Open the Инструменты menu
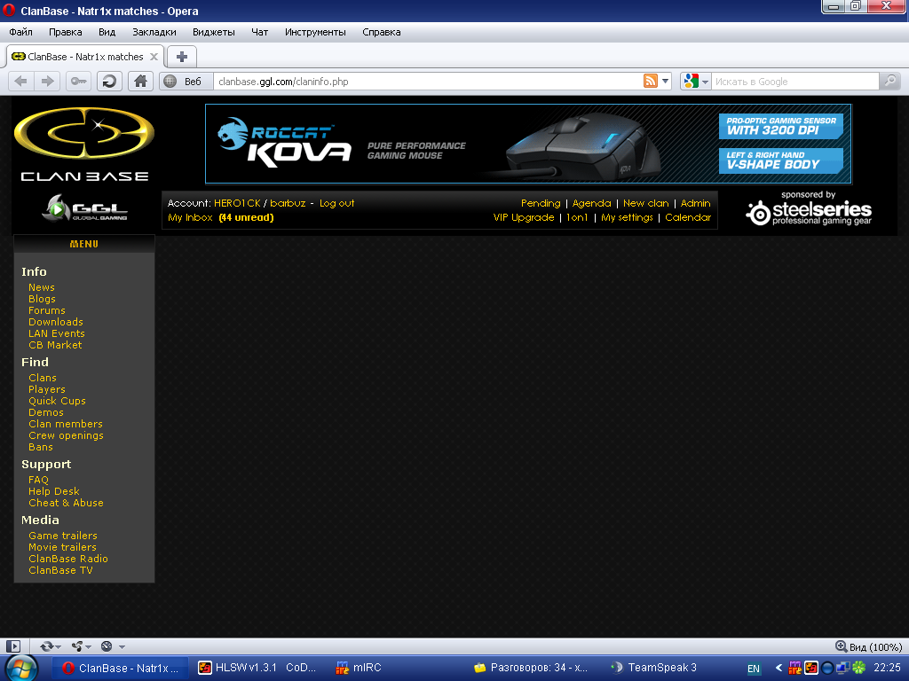The width and height of the screenshot is (909, 681). 315,32
